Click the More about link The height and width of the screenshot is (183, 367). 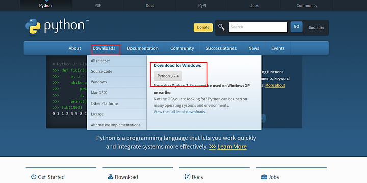pyautogui.click(x=275, y=85)
